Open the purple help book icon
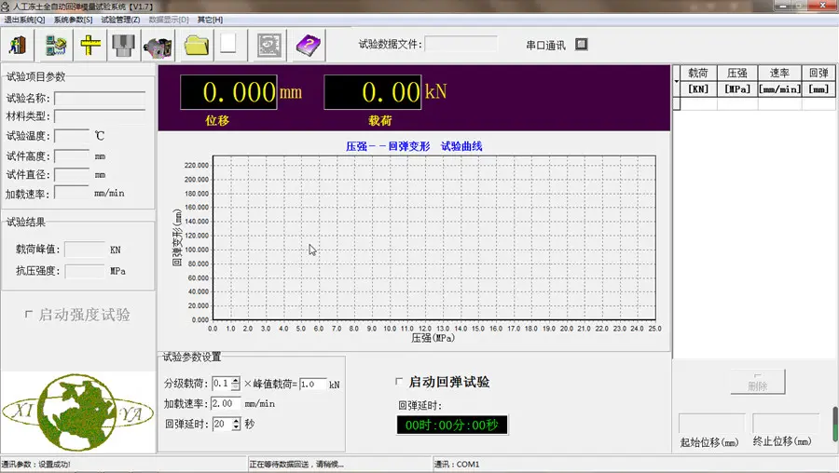 pyautogui.click(x=309, y=46)
